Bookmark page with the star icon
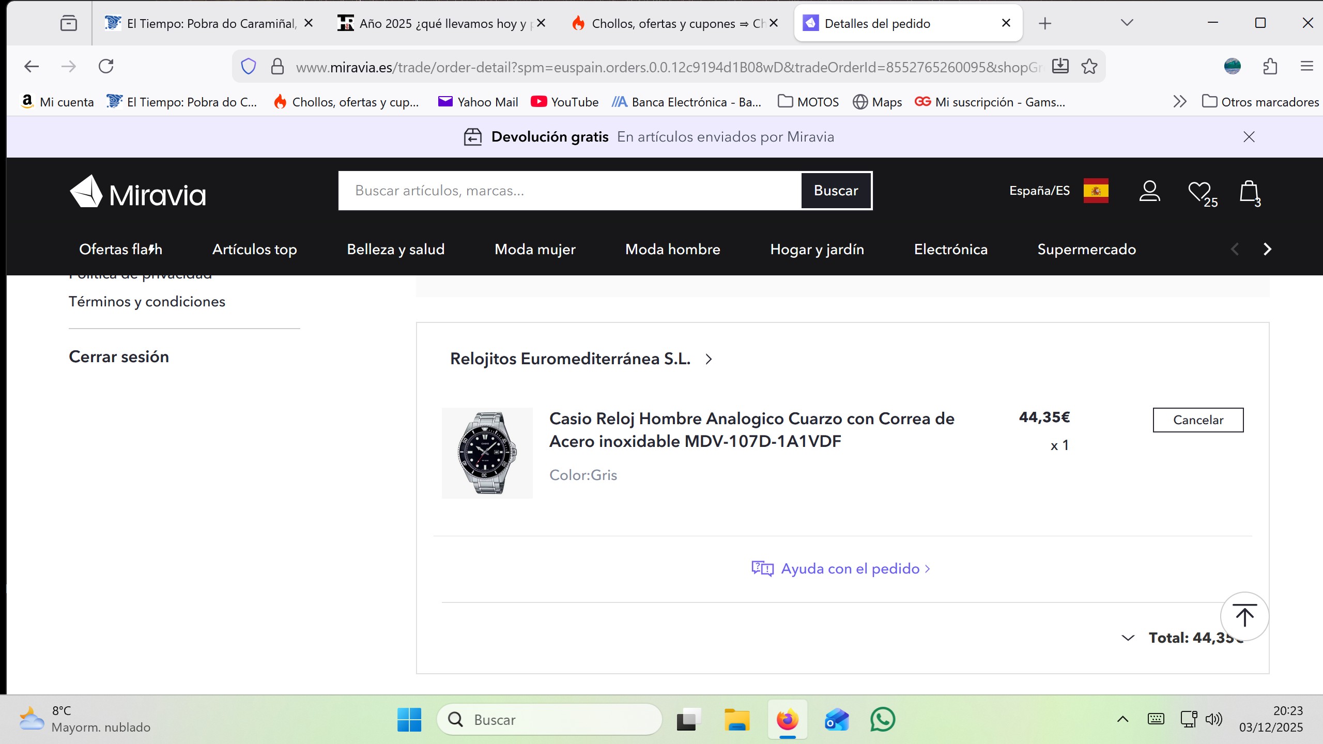1323x744 pixels. 1089,66
